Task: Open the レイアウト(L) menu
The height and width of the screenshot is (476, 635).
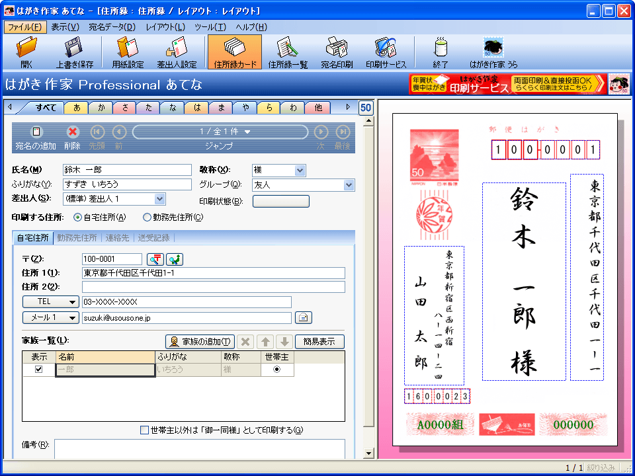Action: click(x=165, y=27)
